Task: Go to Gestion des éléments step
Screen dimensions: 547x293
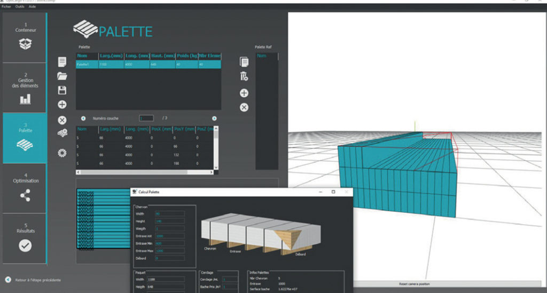Action: [x=25, y=88]
